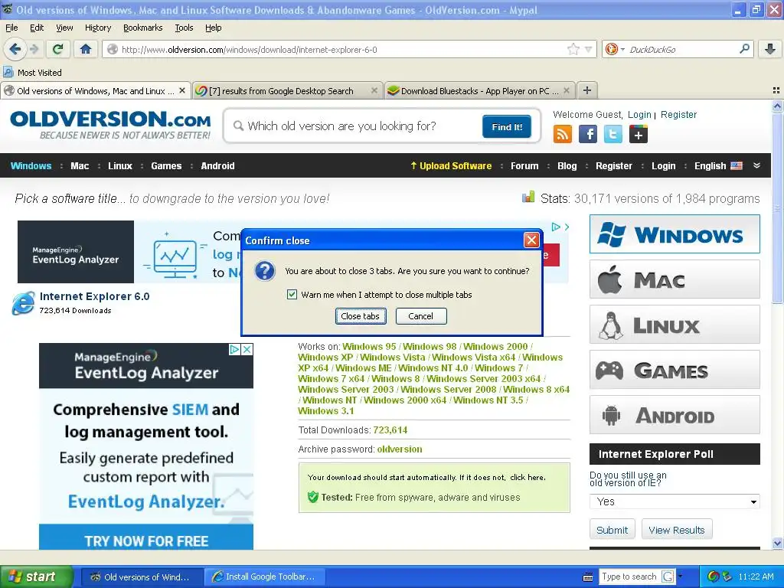Click Upload Software in the nav bar
The image size is (784, 588).
451,165
